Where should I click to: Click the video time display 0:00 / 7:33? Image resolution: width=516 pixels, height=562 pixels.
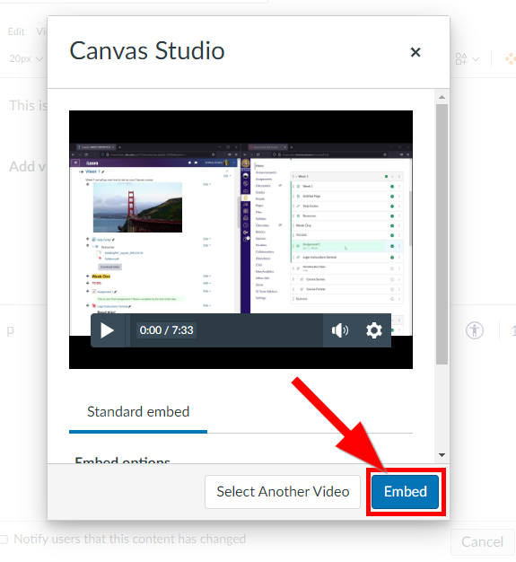point(166,330)
